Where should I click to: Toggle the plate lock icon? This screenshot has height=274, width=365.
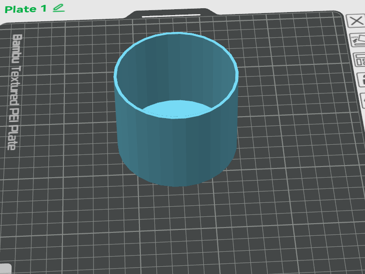[361, 79]
